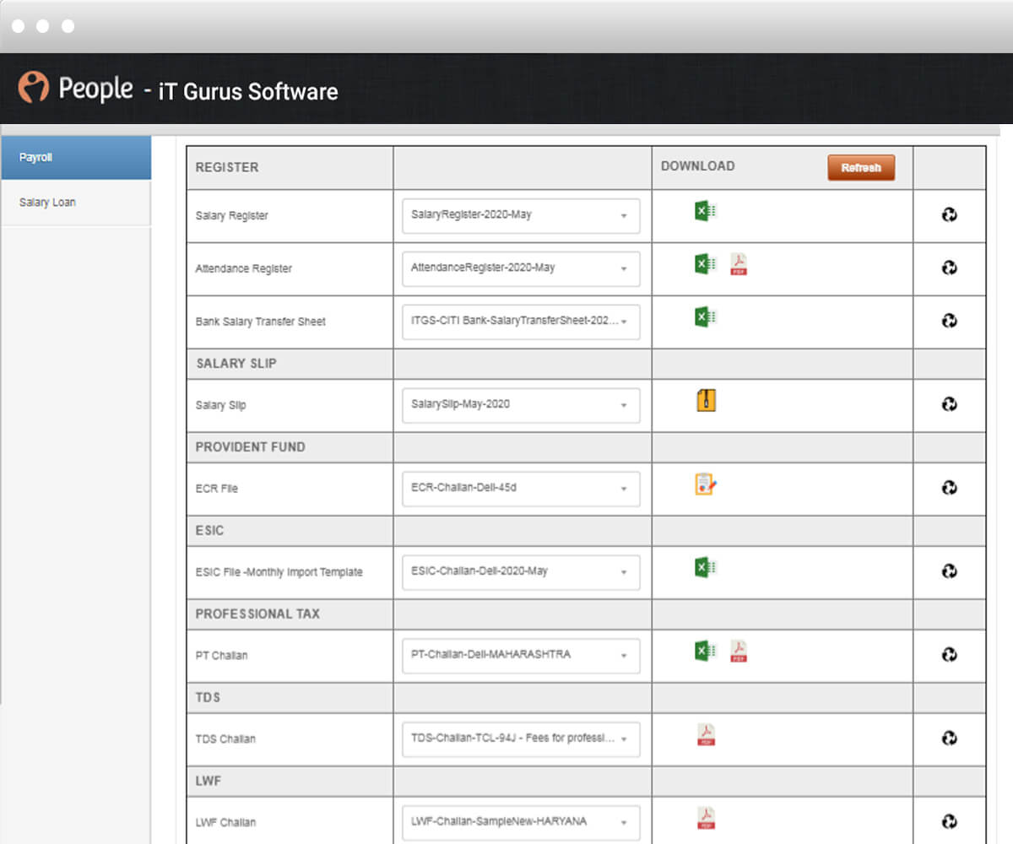Download the ECR File document
The image size is (1013, 844).
click(706, 484)
